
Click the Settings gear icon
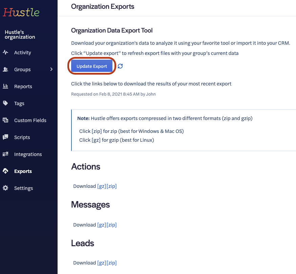pyautogui.click(x=5, y=188)
